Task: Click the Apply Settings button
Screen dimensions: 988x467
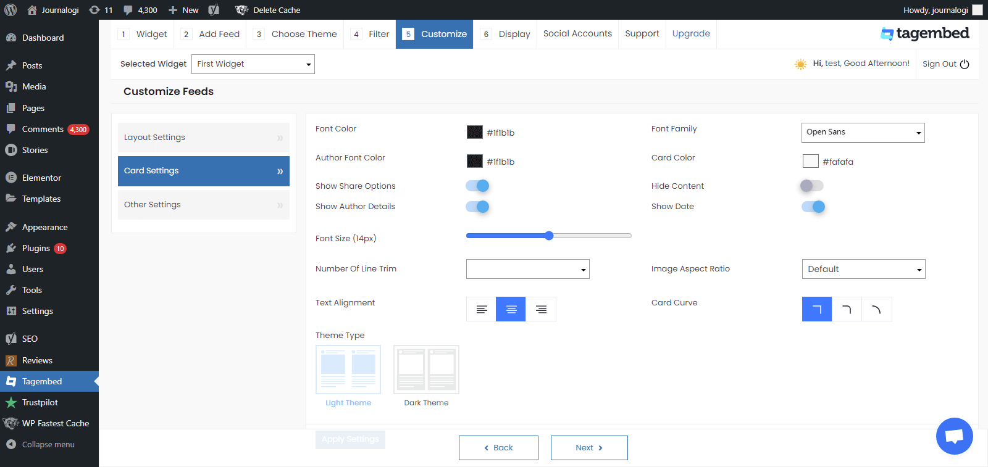Action: coord(350,439)
